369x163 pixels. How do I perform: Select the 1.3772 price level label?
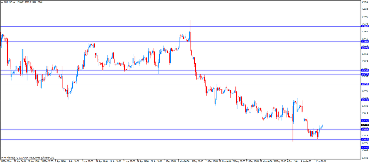click(365, 74)
